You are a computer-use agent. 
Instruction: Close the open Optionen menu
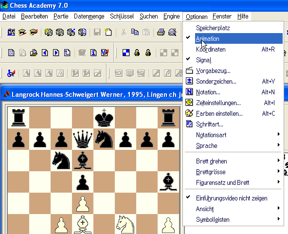197,17
